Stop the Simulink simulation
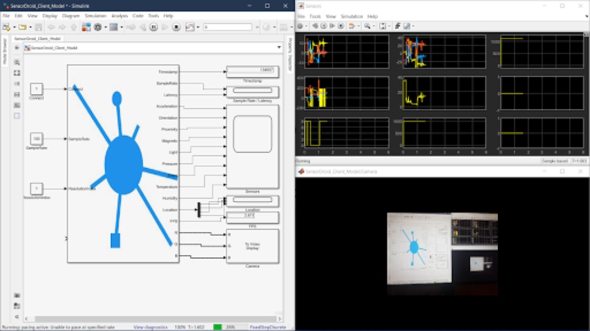The image size is (590, 331). pyautogui.click(x=176, y=27)
